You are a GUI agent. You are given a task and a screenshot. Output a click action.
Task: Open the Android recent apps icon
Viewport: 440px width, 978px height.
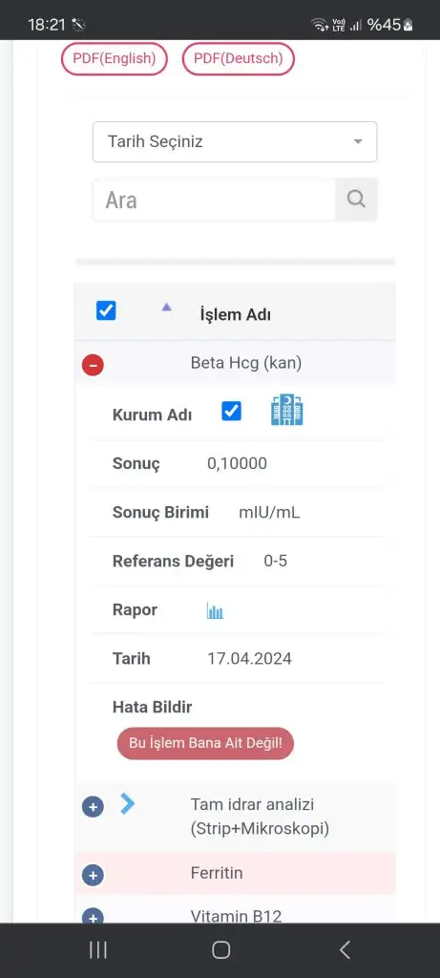pos(98,950)
